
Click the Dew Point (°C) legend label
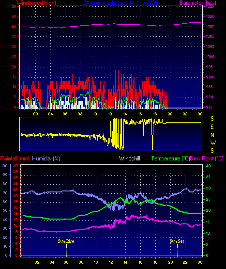point(207,158)
